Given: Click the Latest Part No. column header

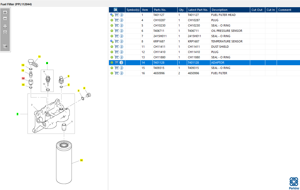Looking at the screenshot, I should pos(198,10).
